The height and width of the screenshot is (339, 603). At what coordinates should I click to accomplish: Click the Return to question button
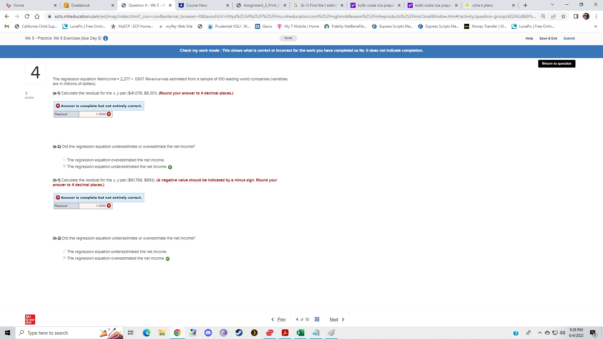pyautogui.click(x=557, y=63)
